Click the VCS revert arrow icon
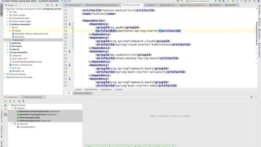The image size is (261, 147). point(250,1)
